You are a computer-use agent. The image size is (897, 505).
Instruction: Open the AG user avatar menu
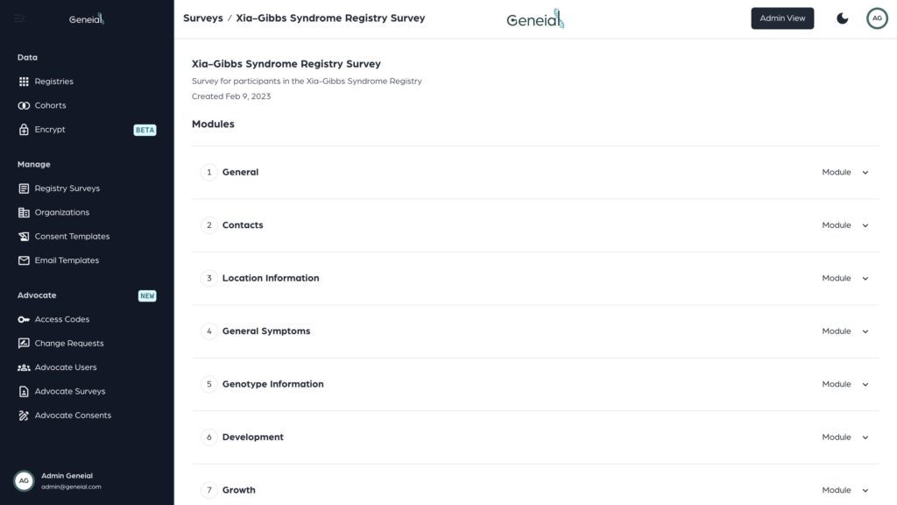tap(876, 18)
